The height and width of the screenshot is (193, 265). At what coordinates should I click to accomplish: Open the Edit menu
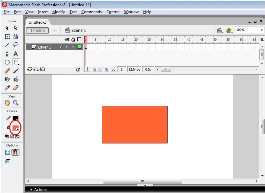click(x=17, y=12)
